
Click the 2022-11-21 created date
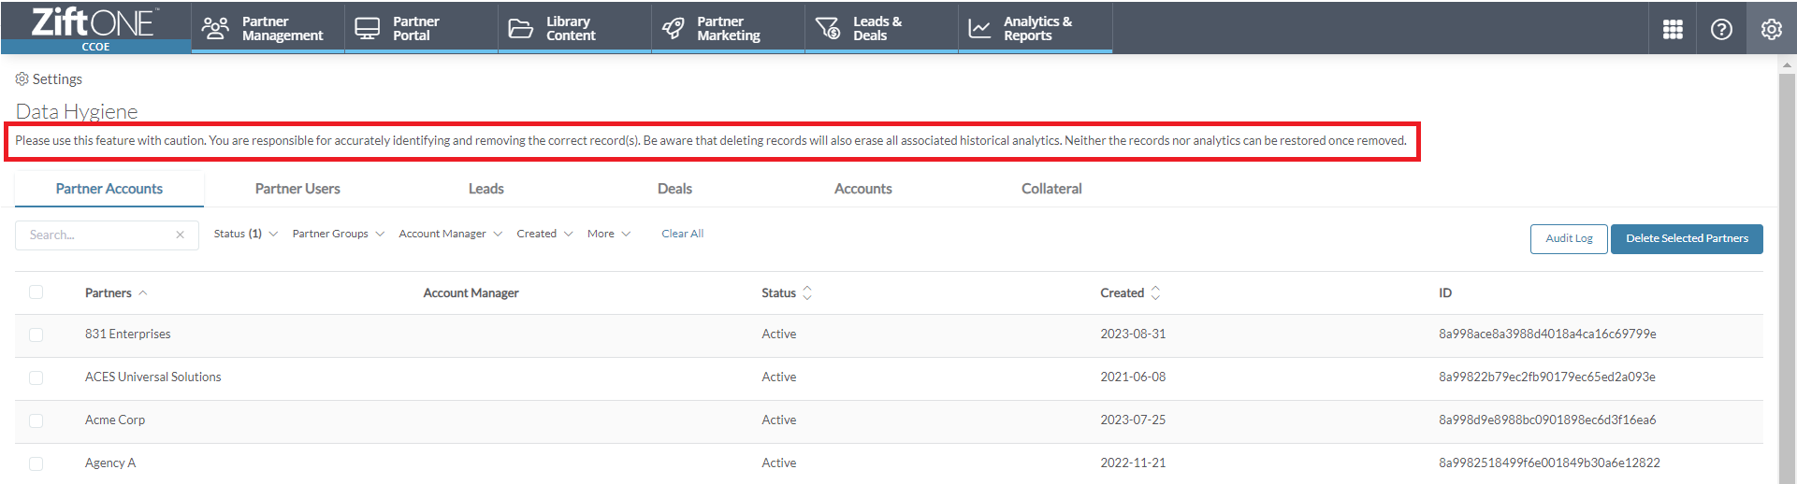1133,463
